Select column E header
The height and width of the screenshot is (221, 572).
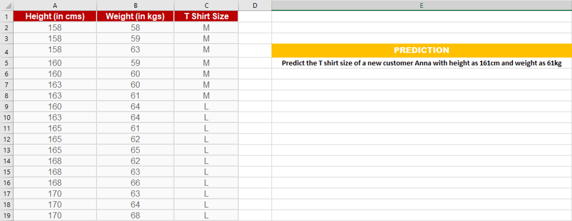pos(421,5)
